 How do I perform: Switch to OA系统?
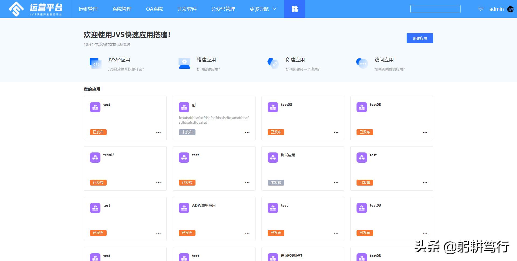[x=154, y=9]
